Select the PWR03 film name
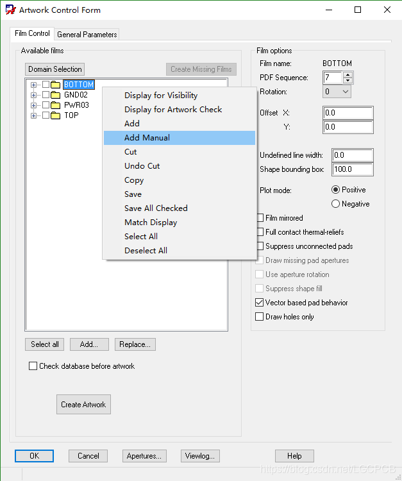This screenshot has height=481, width=402. pyautogui.click(x=76, y=105)
